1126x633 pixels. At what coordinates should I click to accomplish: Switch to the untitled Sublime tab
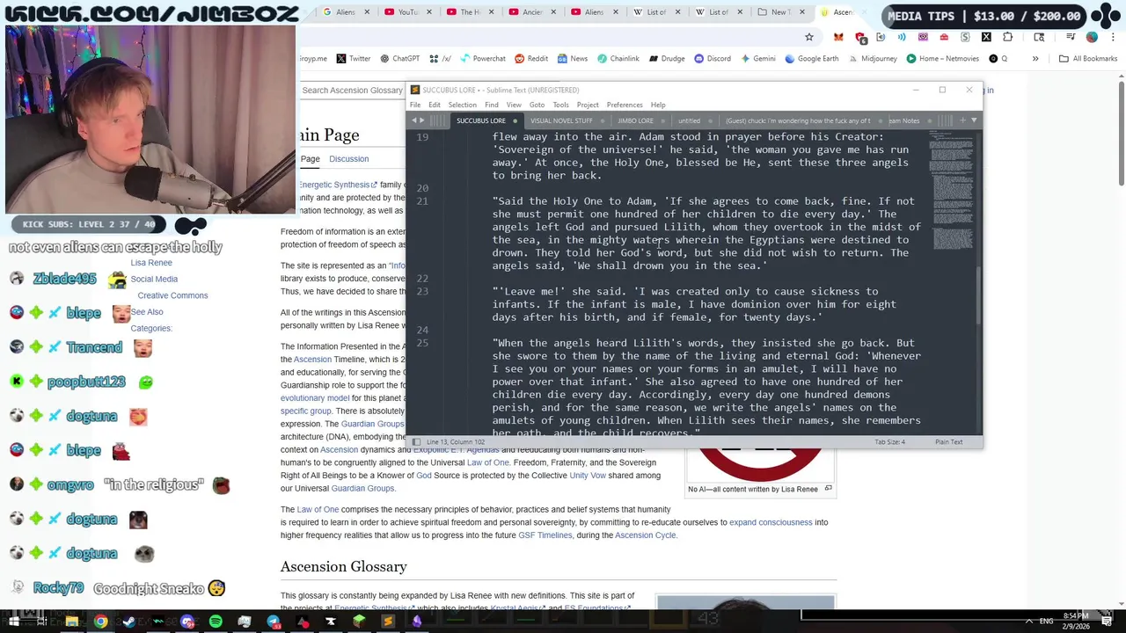689,120
